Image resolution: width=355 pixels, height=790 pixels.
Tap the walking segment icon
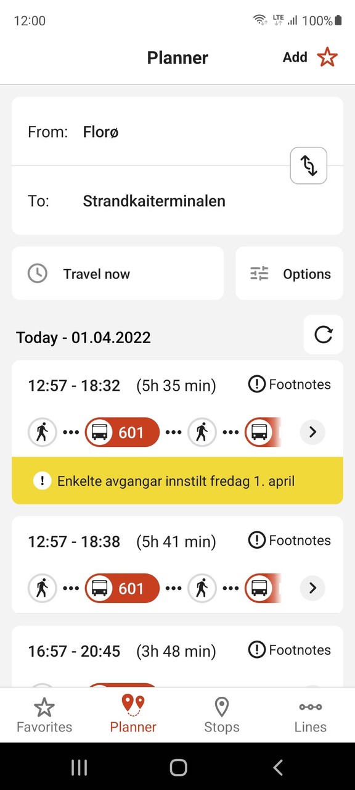[42, 432]
